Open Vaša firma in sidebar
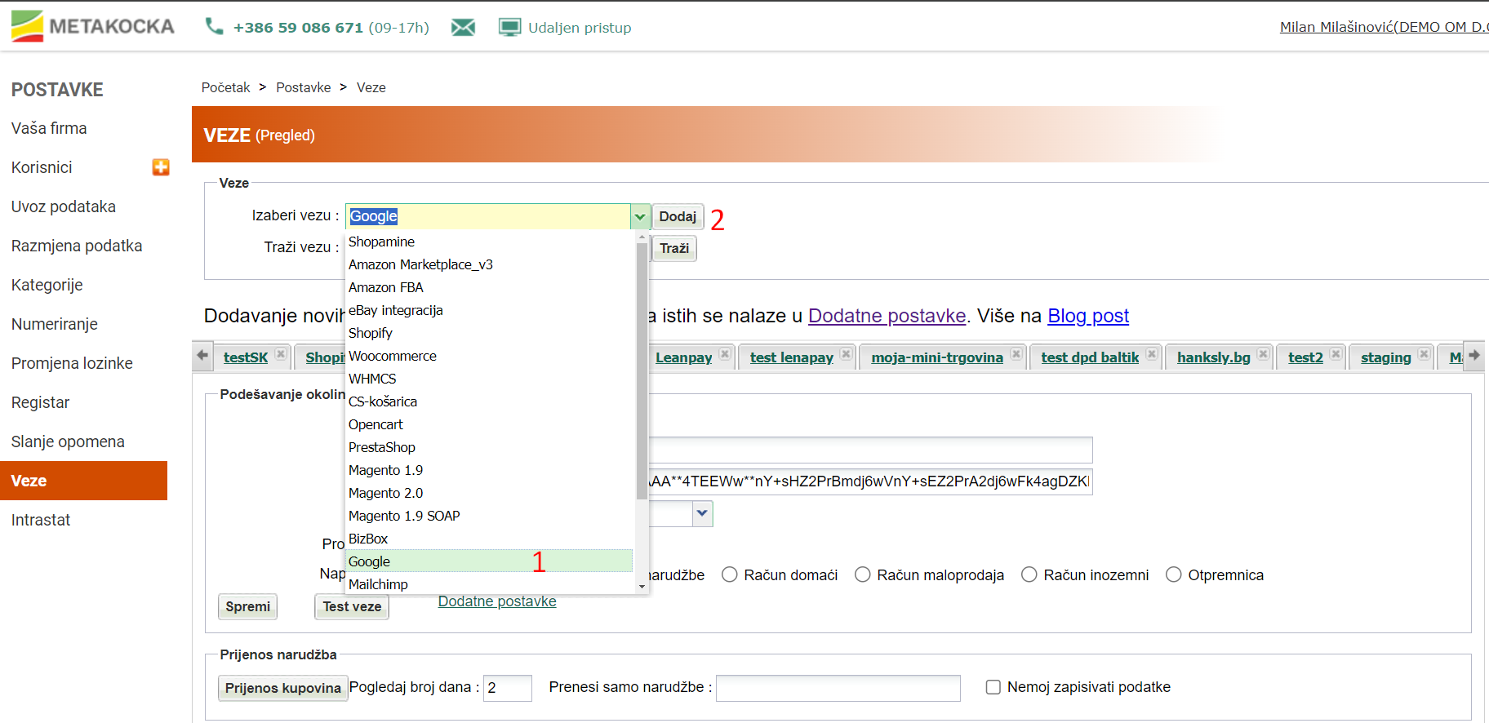The height and width of the screenshot is (723, 1489). (49, 128)
